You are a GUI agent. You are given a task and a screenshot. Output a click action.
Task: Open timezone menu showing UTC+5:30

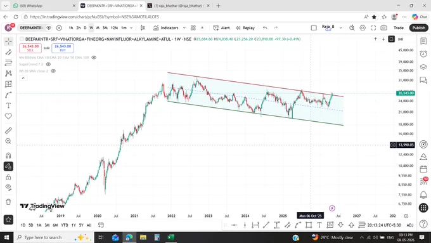pos(384,225)
